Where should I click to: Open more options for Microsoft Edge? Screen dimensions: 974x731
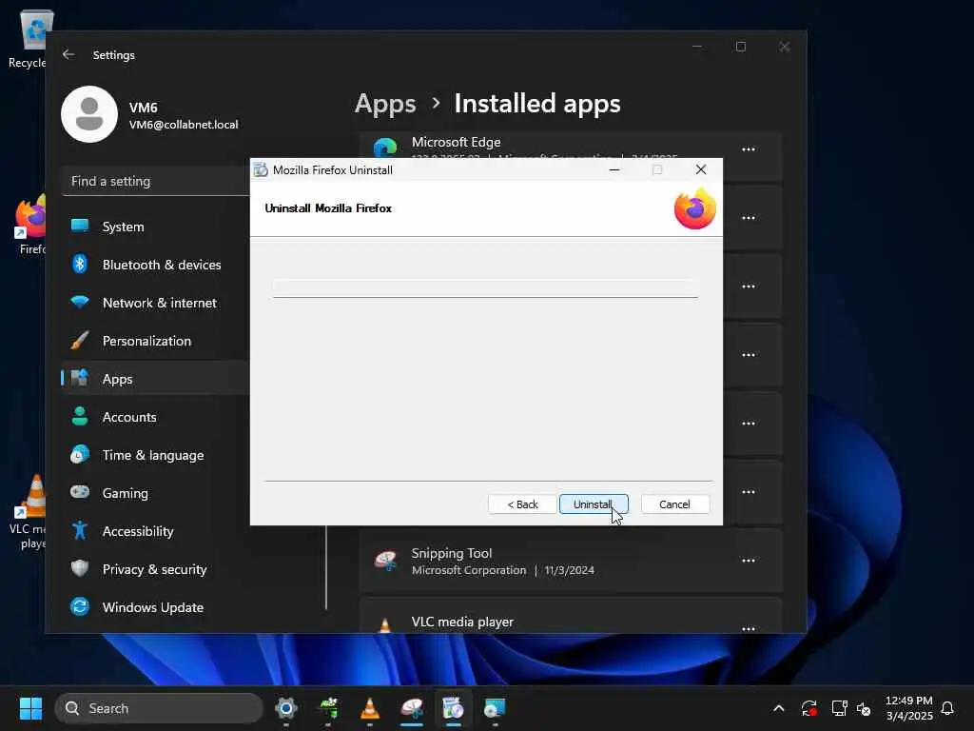749,149
